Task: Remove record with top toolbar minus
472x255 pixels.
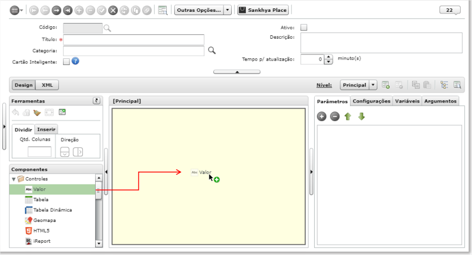Action: click(90, 11)
